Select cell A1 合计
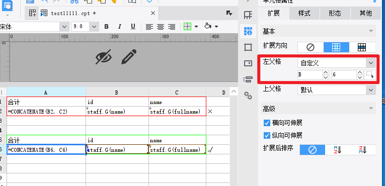Screen dimensions: 385x186 coord(46,102)
